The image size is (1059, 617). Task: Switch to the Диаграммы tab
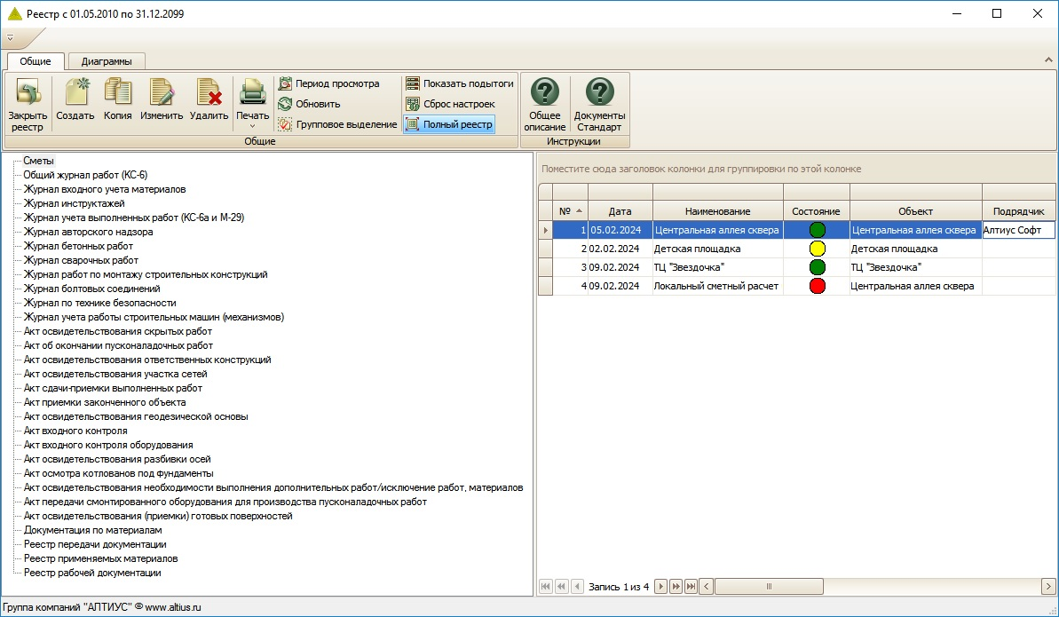107,61
